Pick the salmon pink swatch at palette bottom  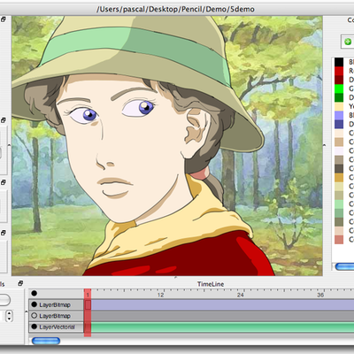[339, 239]
